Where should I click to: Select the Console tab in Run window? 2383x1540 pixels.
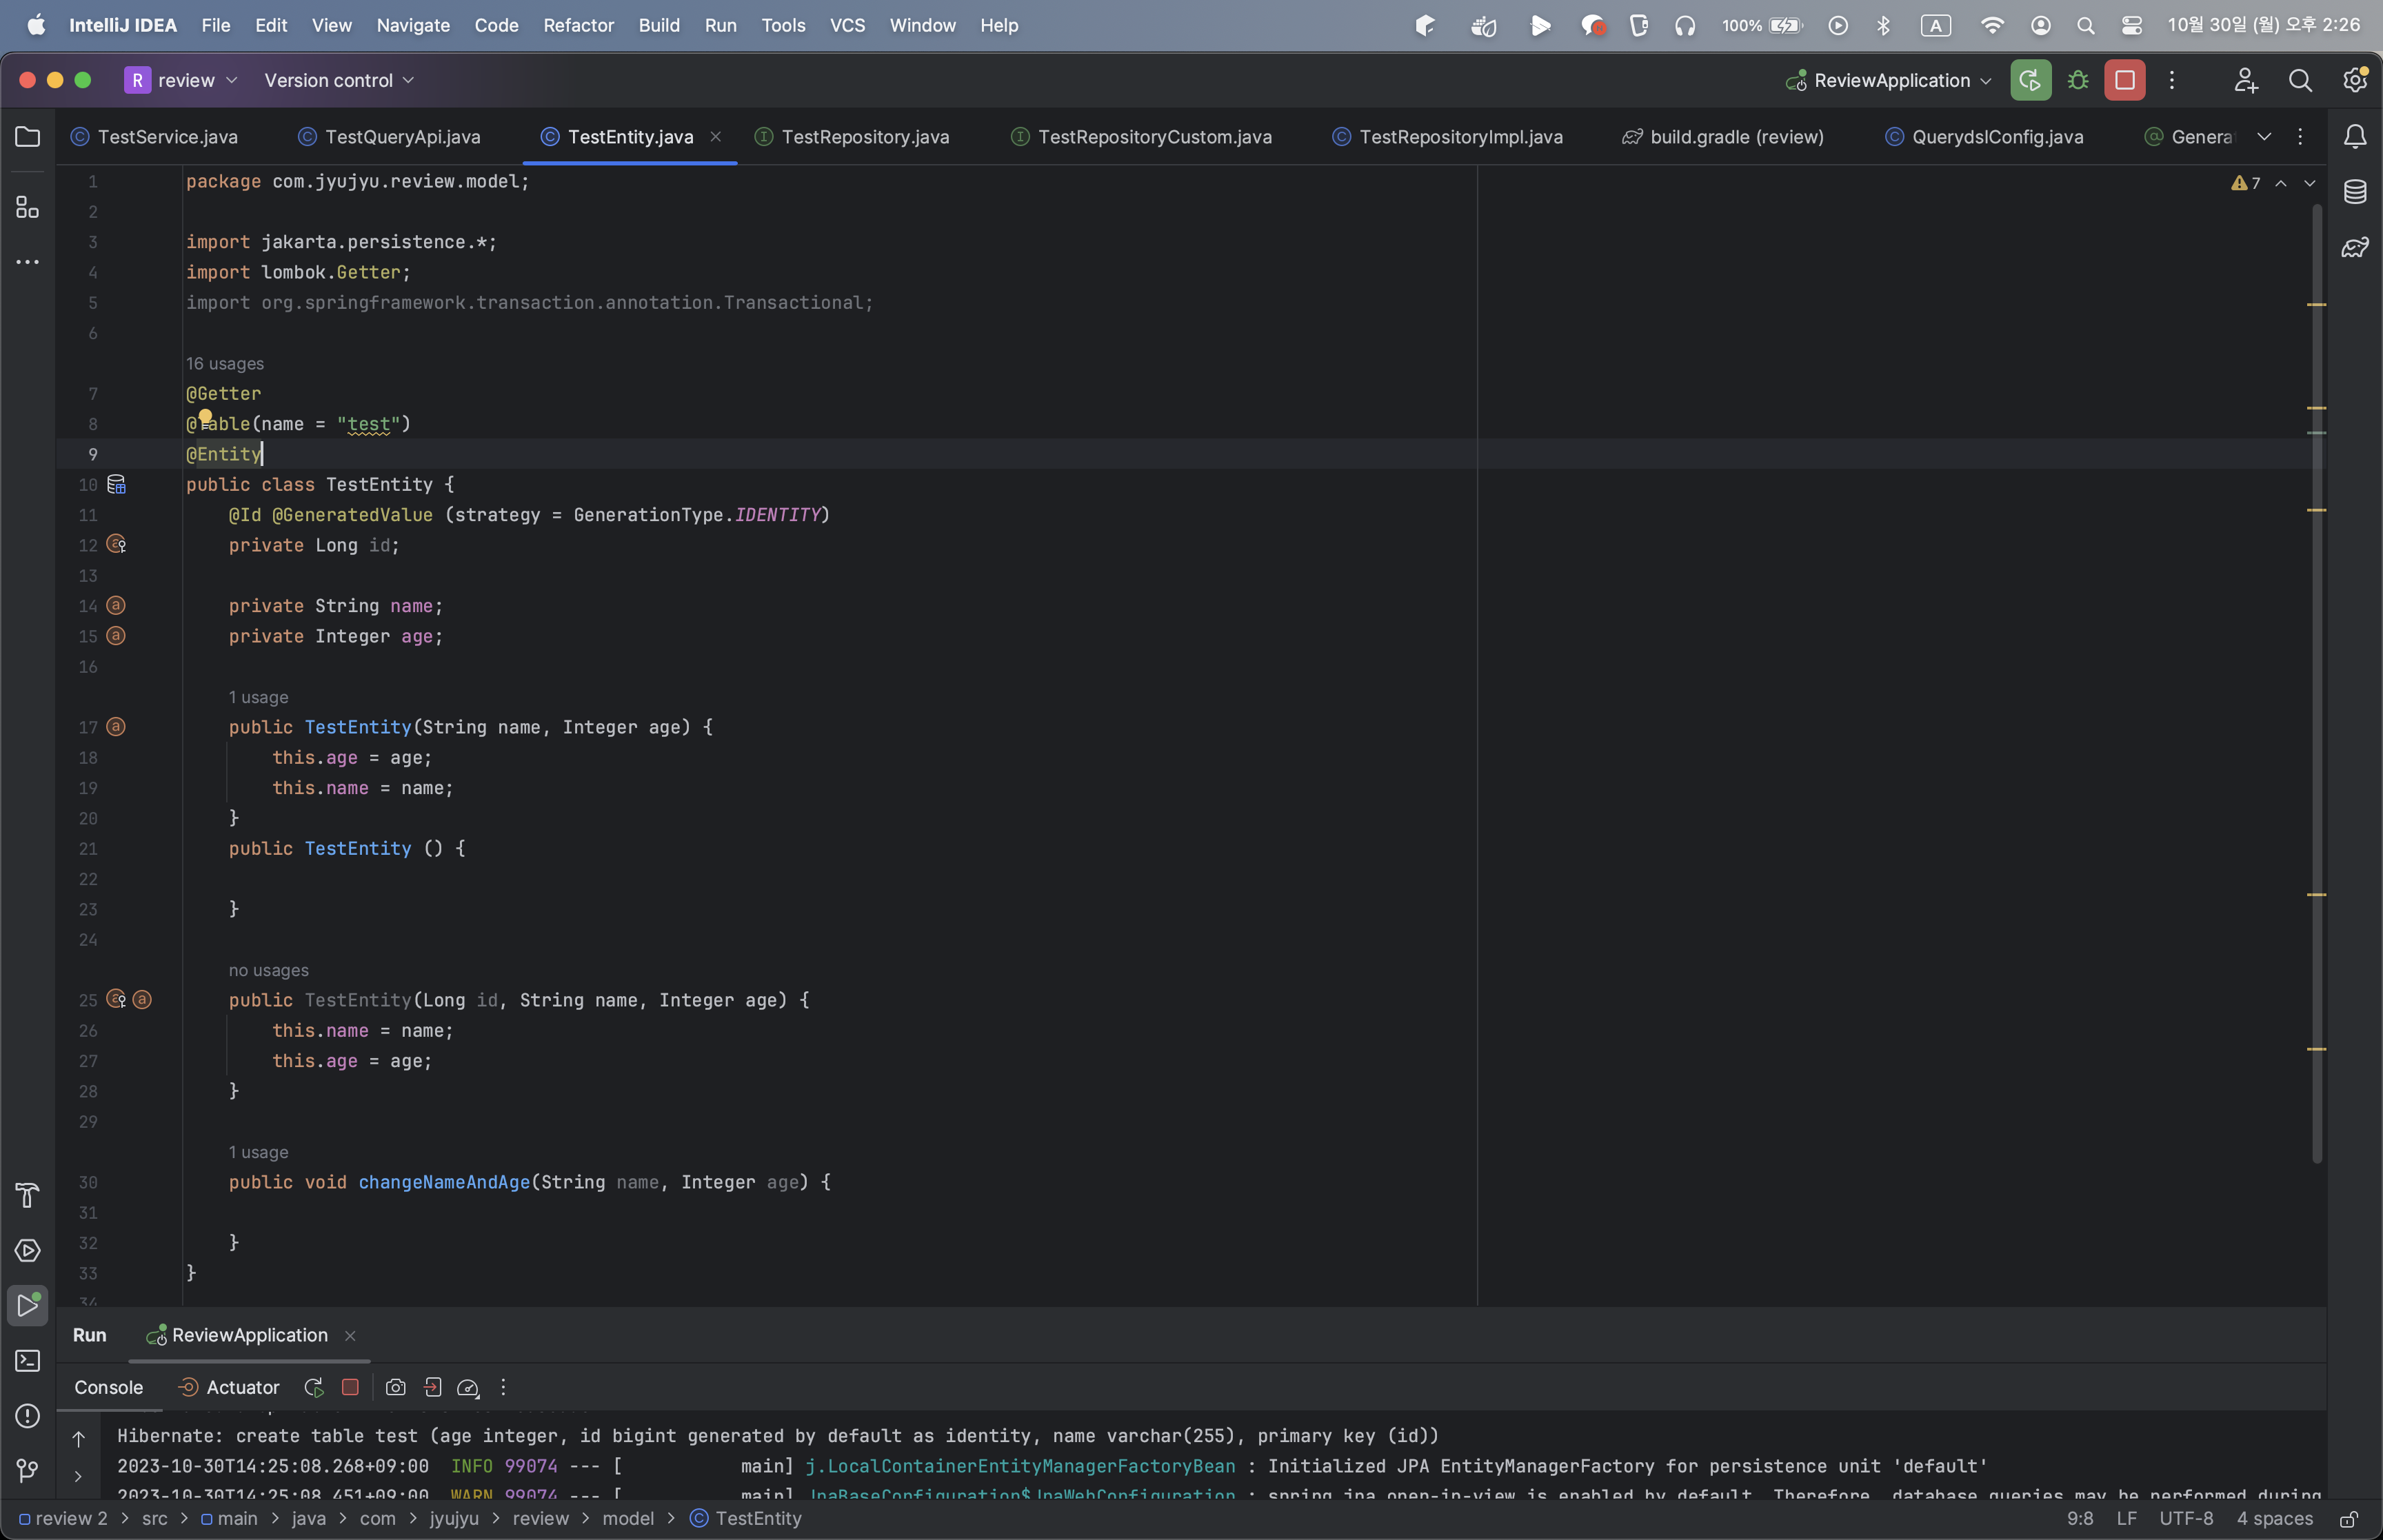[x=108, y=1387]
